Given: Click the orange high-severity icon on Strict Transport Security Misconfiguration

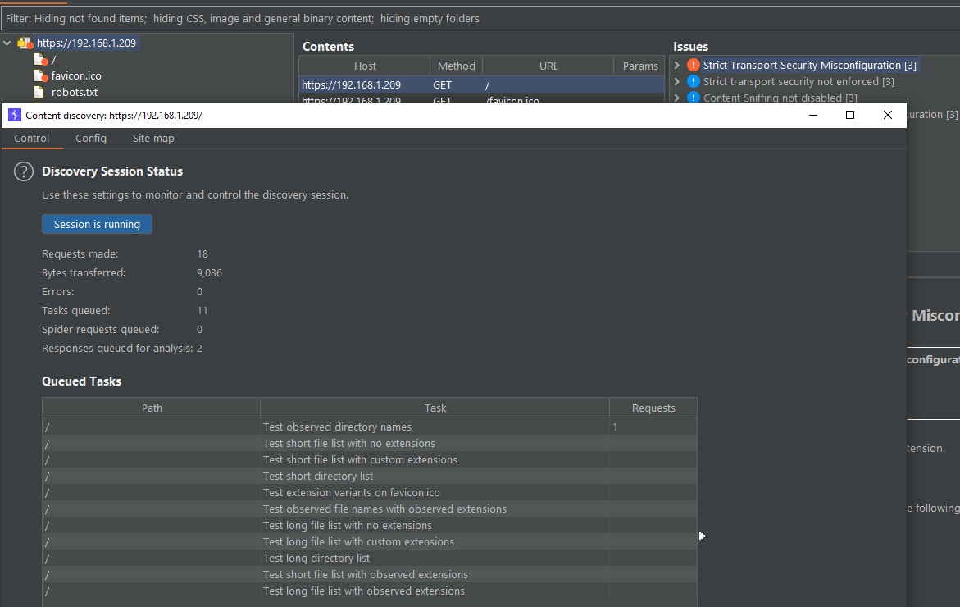Looking at the screenshot, I should [x=693, y=65].
